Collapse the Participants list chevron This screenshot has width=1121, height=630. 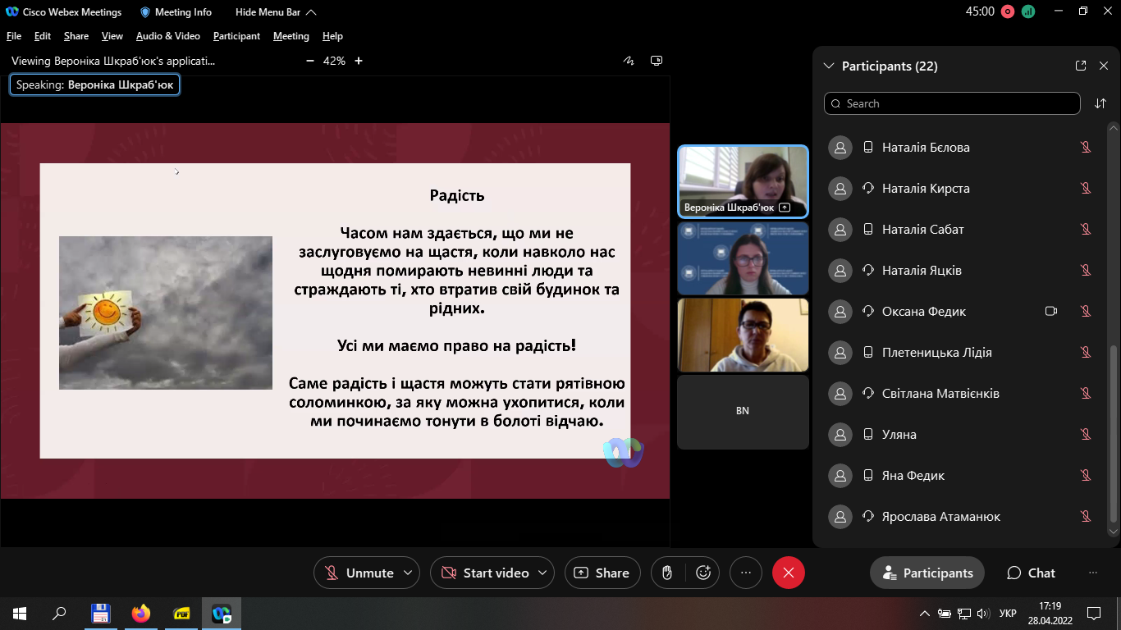[x=828, y=66]
